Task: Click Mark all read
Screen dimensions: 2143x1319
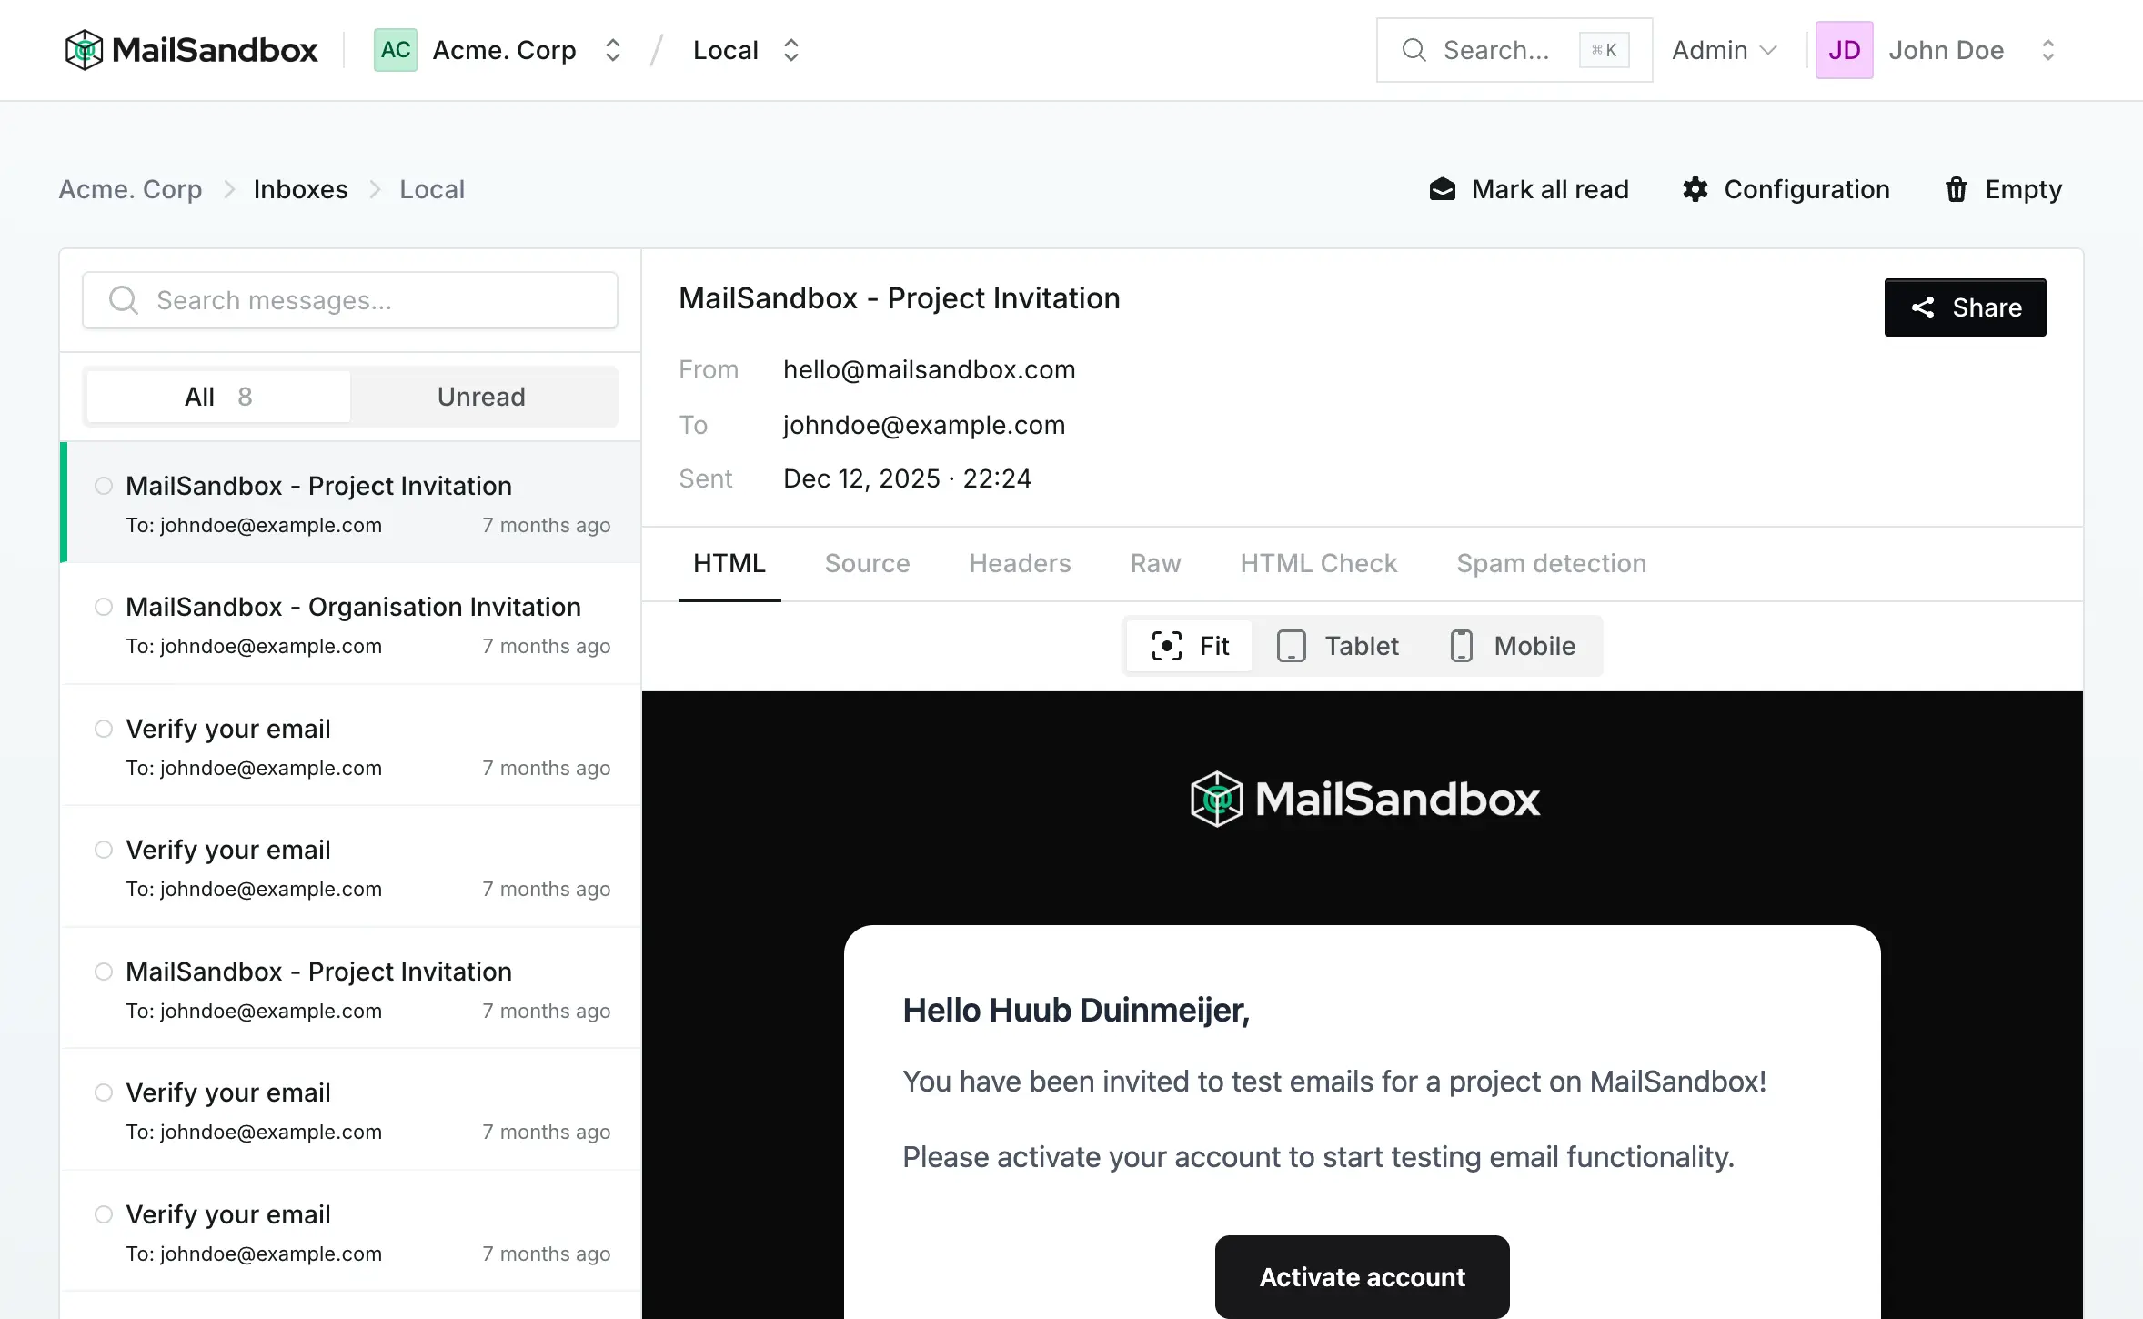Action: (1529, 189)
